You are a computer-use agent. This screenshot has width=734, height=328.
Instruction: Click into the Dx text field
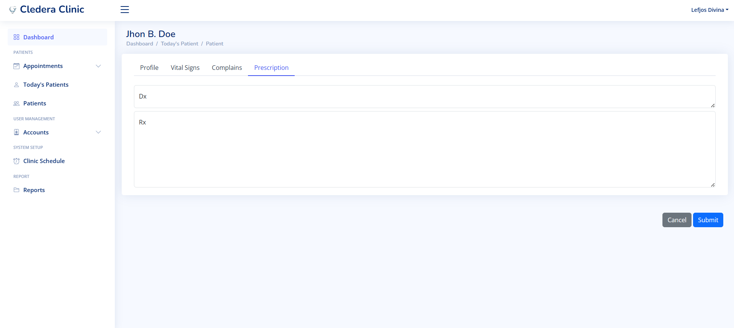424,97
